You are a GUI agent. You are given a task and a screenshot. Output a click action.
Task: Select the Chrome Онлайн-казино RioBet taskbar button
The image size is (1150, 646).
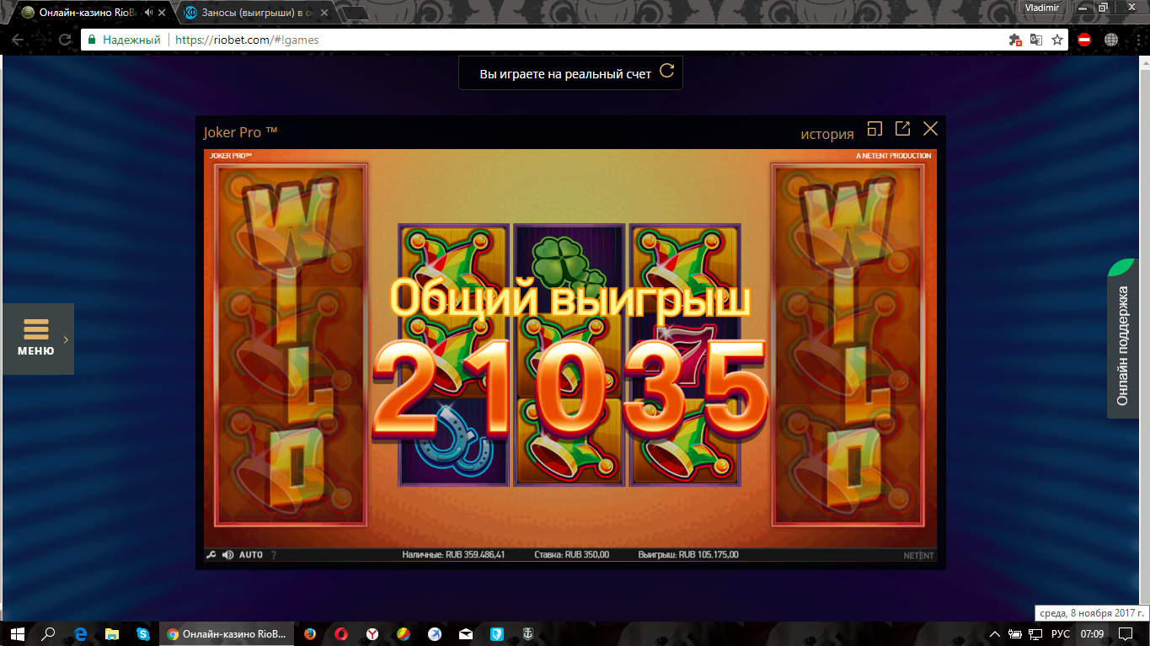(x=227, y=633)
